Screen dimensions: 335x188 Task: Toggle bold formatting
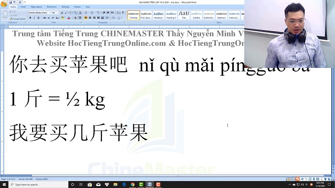(30, 18)
